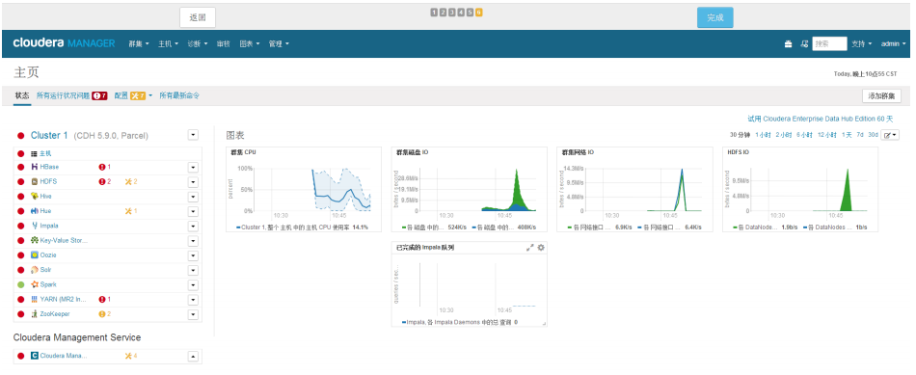The height and width of the screenshot is (375, 916).
Task: Select the 状态 tab
Action: coord(22,95)
